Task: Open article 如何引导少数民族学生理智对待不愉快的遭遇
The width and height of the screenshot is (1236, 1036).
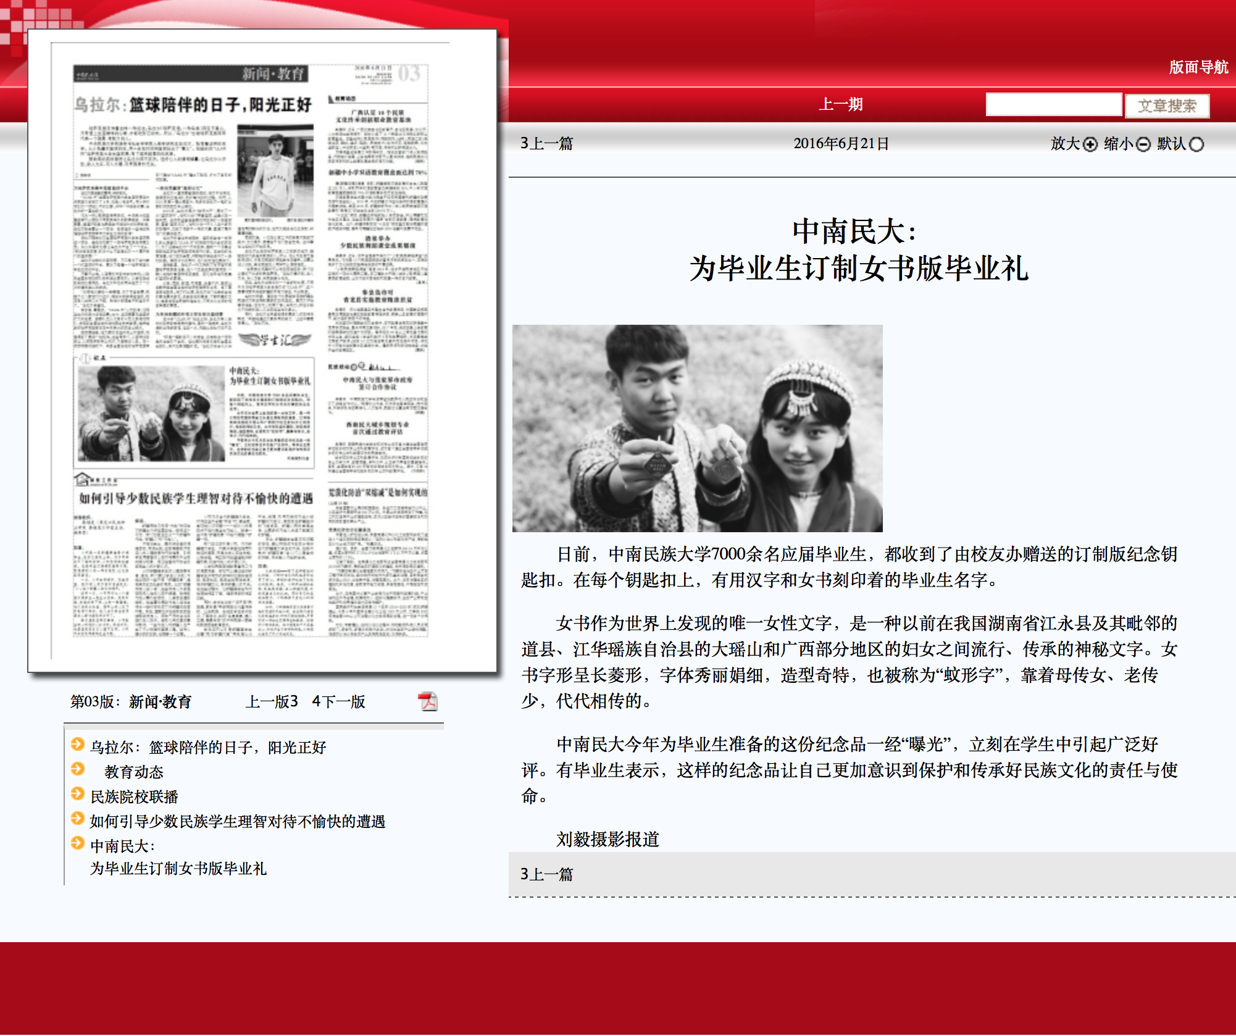Action: coord(238,821)
